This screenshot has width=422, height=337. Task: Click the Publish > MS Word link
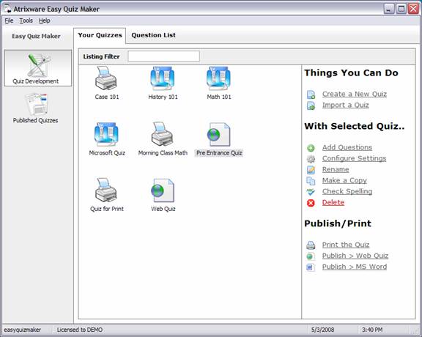355,267
